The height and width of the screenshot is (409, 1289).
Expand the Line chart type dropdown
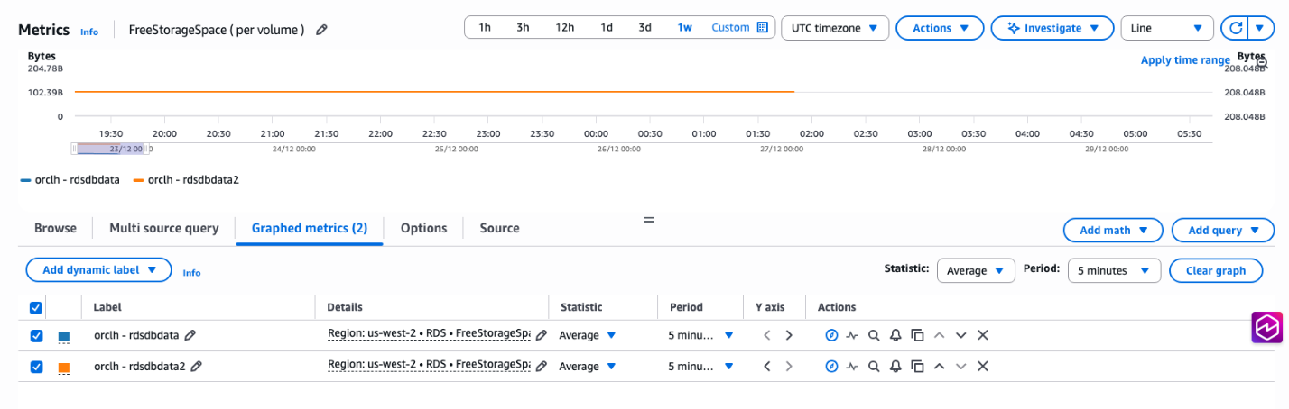pyautogui.click(x=1166, y=28)
